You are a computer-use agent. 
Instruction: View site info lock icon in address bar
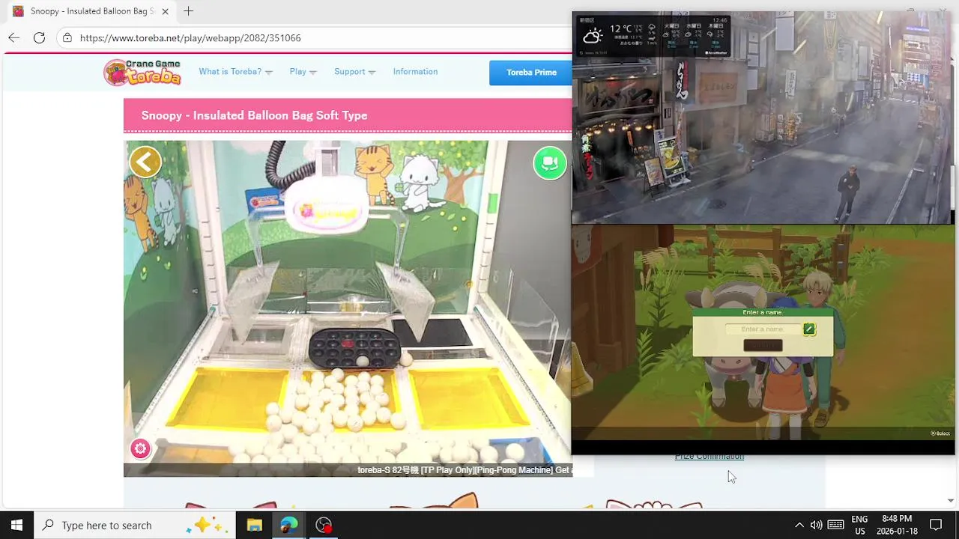[x=67, y=37]
